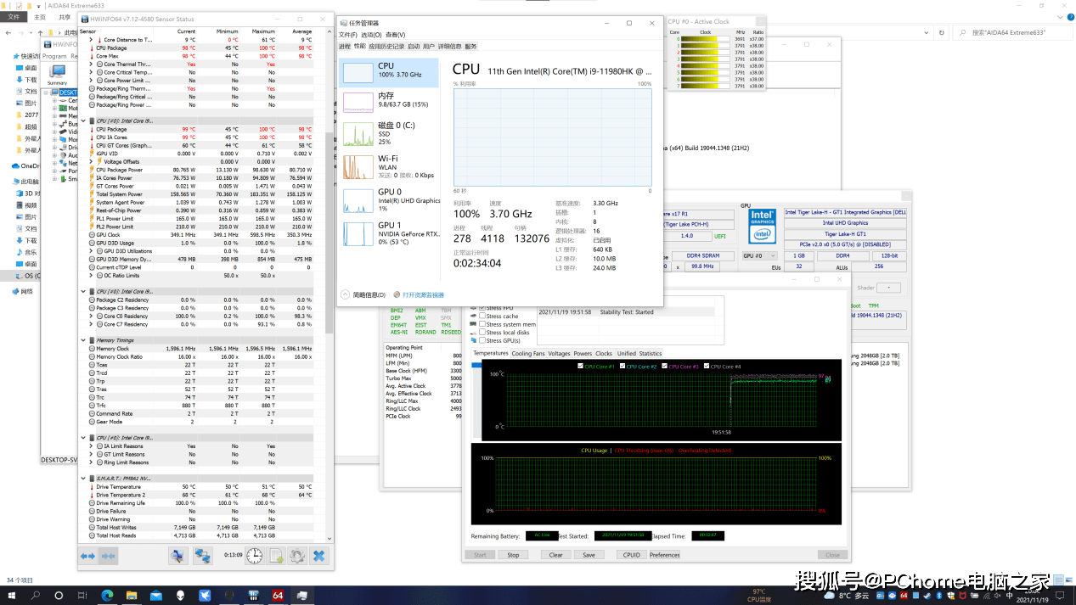Click HWiNFO log file plus icon
This screenshot has height=605, width=1076.
click(276, 556)
